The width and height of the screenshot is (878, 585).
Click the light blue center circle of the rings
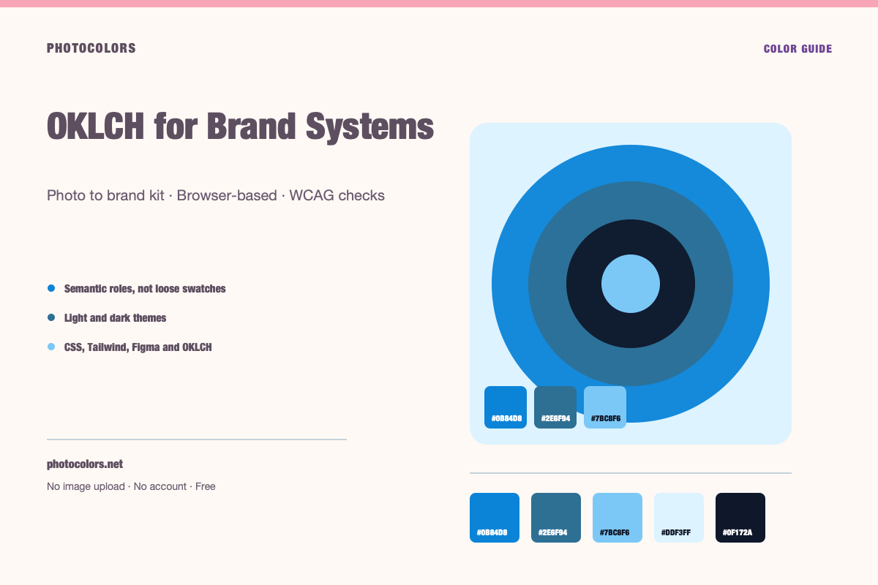coord(631,284)
